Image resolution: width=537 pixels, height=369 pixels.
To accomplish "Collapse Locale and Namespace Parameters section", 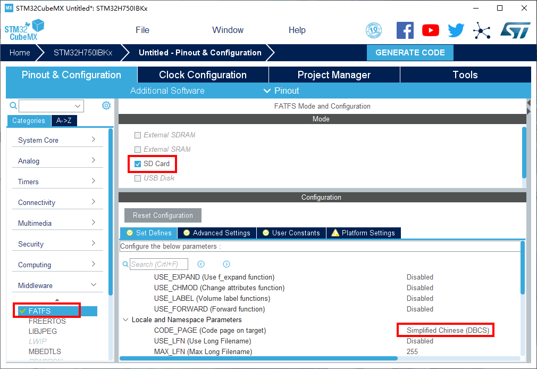I will click(x=125, y=320).
